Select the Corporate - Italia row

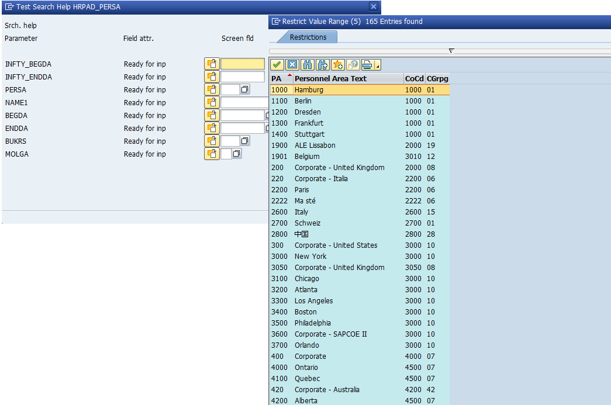coord(360,179)
